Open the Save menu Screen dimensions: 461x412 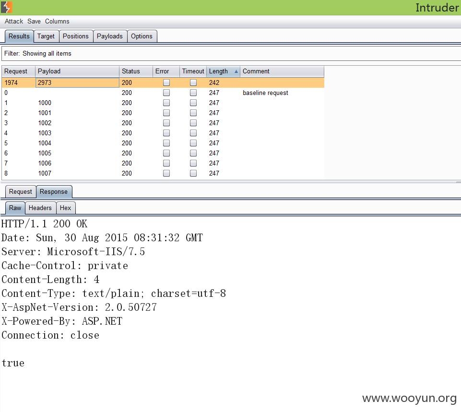click(x=34, y=22)
